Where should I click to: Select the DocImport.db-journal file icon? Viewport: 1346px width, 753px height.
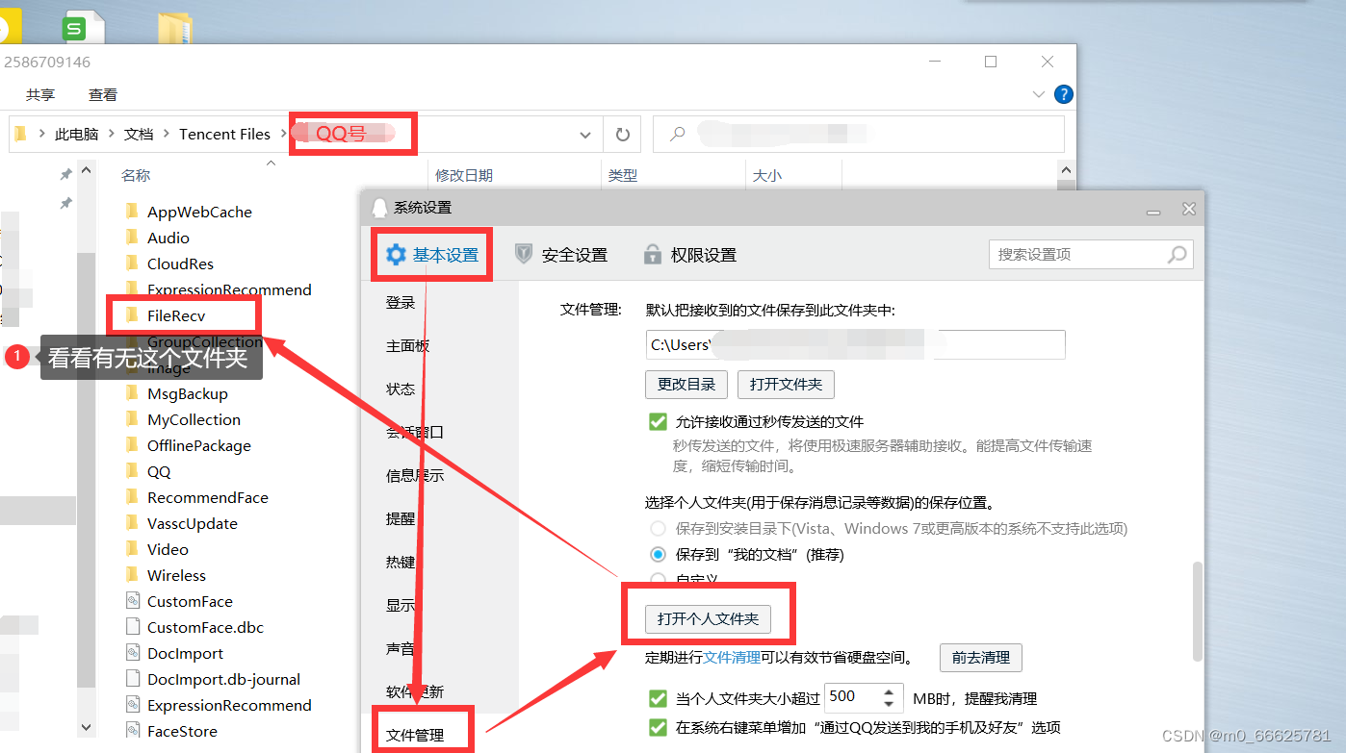coord(133,679)
